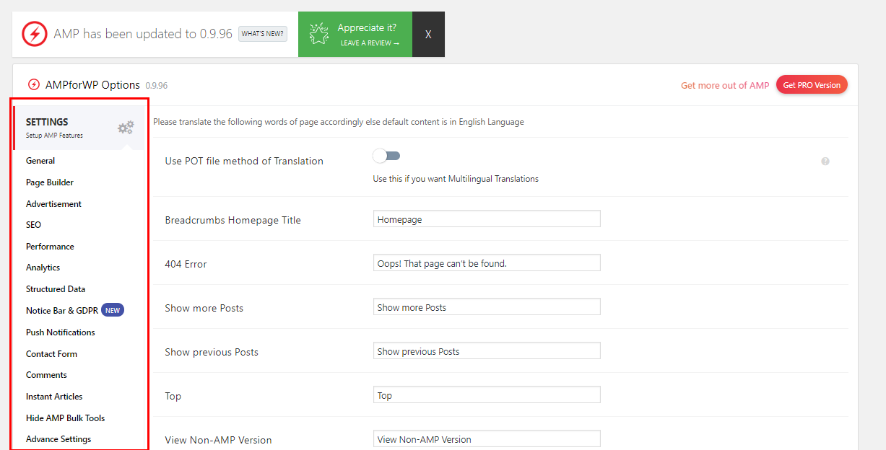
Task: Click the Show more Posts label
Action: click(204, 308)
